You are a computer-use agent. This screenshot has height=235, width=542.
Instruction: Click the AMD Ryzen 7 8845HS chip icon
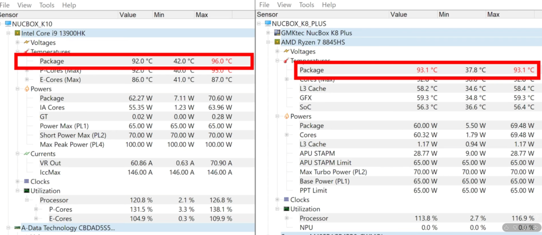coord(277,42)
